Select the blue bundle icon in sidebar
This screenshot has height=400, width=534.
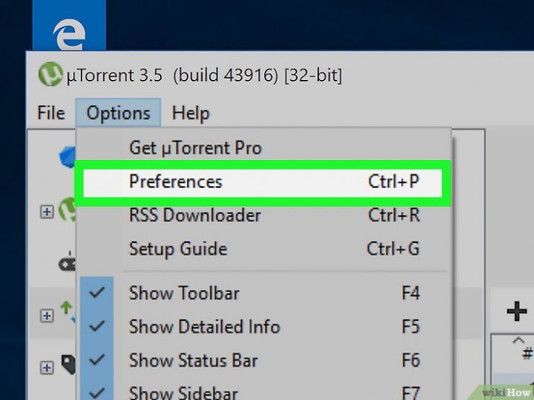coord(67,157)
